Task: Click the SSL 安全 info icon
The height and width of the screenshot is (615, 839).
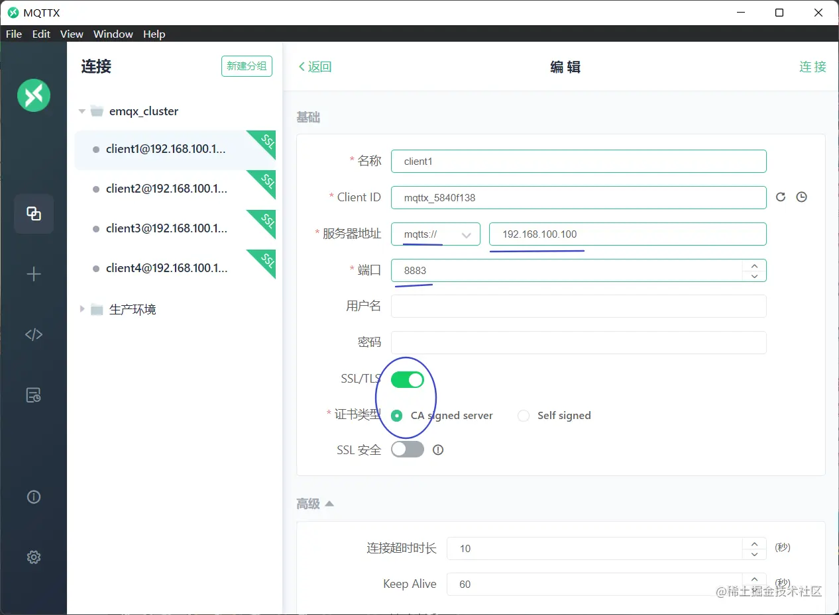Action: 438,449
